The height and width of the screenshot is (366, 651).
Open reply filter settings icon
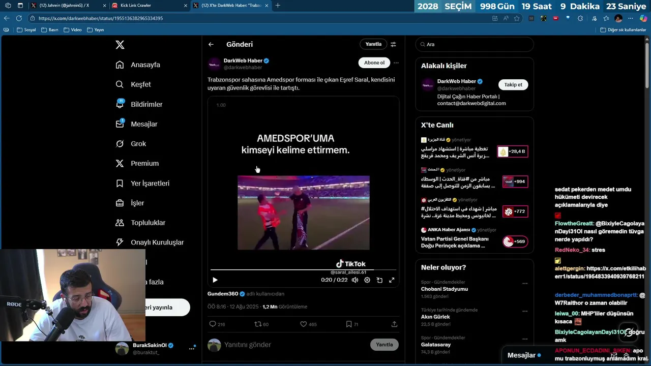[x=393, y=44]
